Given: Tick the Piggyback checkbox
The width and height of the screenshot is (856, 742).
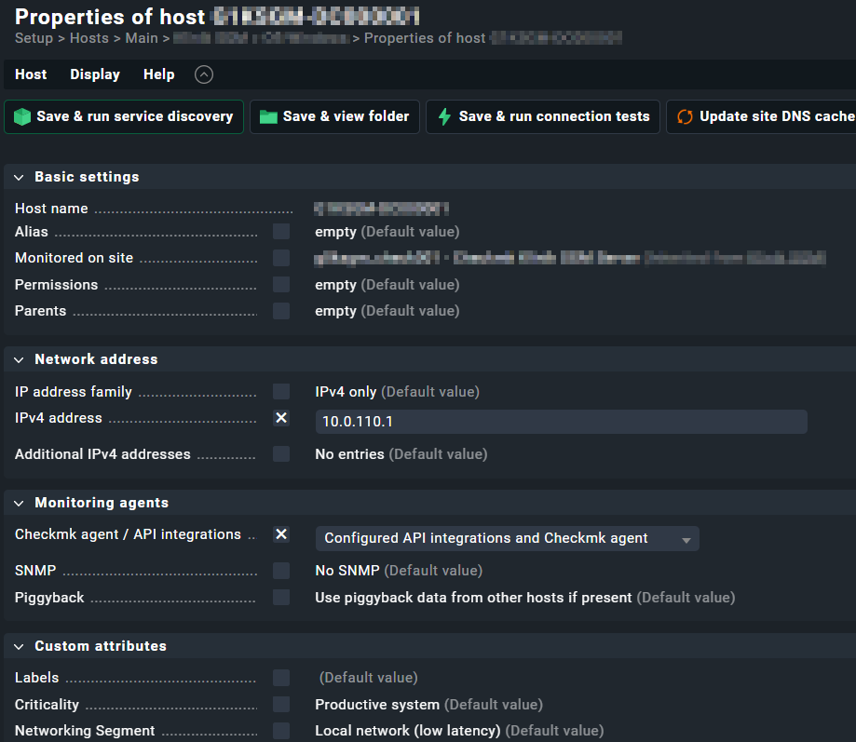Looking at the screenshot, I should click(x=281, y=598).
